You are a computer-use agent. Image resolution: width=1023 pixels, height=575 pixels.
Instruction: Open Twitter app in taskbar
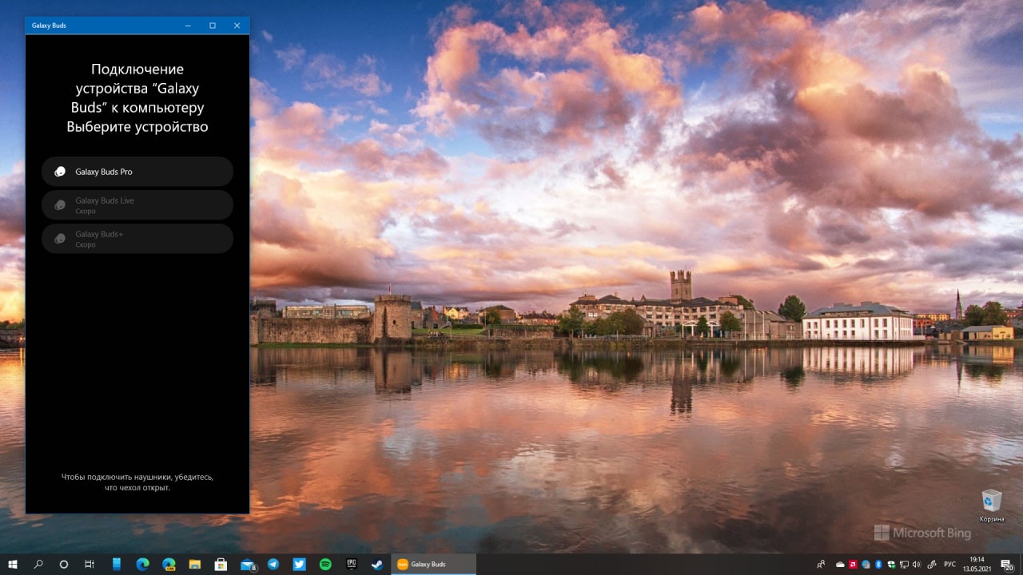(299, 564)
